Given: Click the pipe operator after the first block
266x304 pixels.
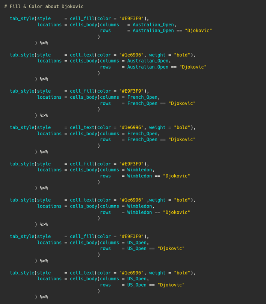Looking at the screenshot, I should click(44, 43).
